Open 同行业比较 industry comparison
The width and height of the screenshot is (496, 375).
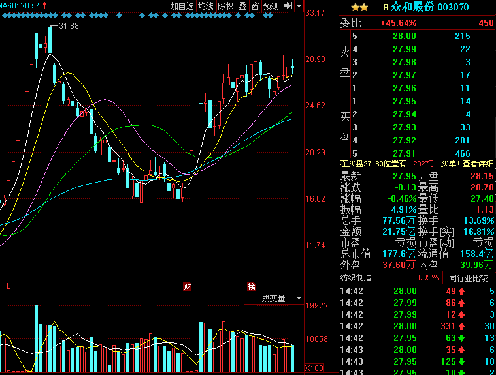click(469, 278)
